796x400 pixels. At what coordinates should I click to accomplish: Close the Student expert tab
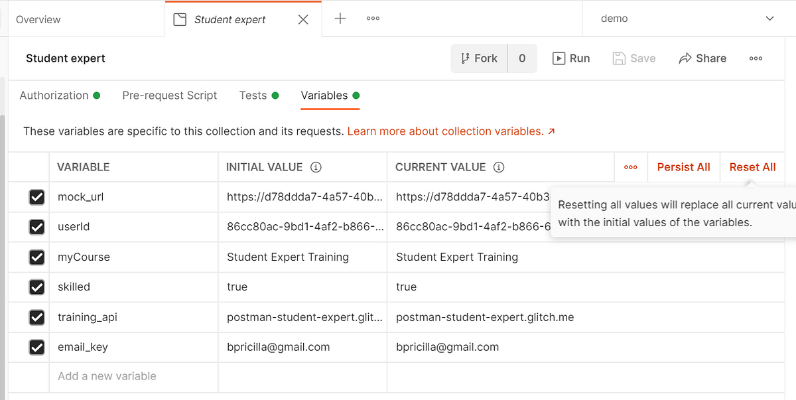(303, 19)
